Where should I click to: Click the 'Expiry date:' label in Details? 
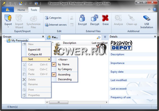click(x=117, y=72)
